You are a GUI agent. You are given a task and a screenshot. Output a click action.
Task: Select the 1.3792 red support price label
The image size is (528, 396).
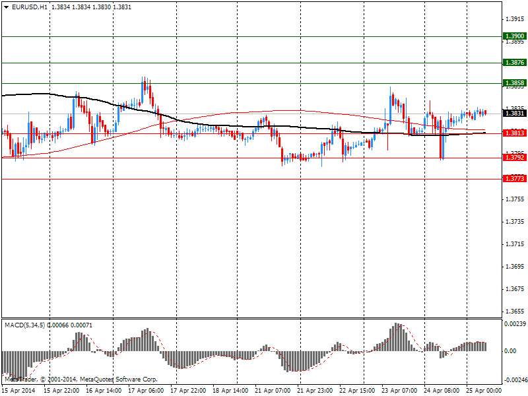tap(515, 157)
